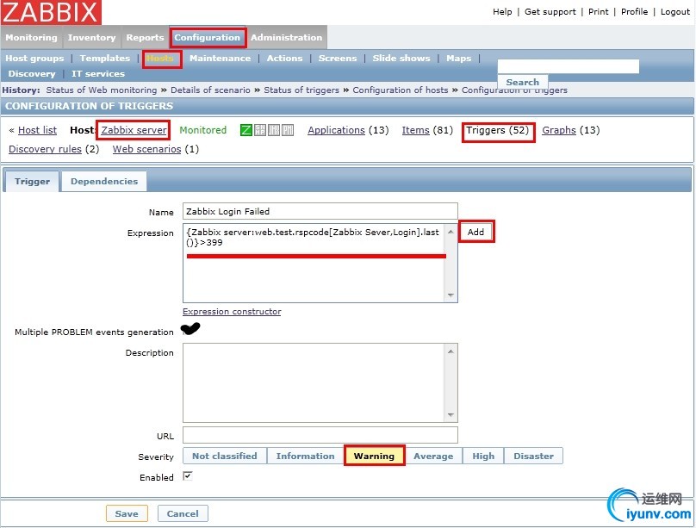This screenshot has height=528, width=696.
Task: Go to Templates submenu
Action: click(105, 58)
